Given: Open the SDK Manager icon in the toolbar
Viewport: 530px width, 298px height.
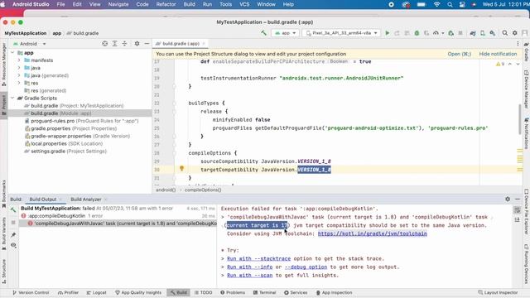Looking at the screenshot, I should tap(493, 33).
